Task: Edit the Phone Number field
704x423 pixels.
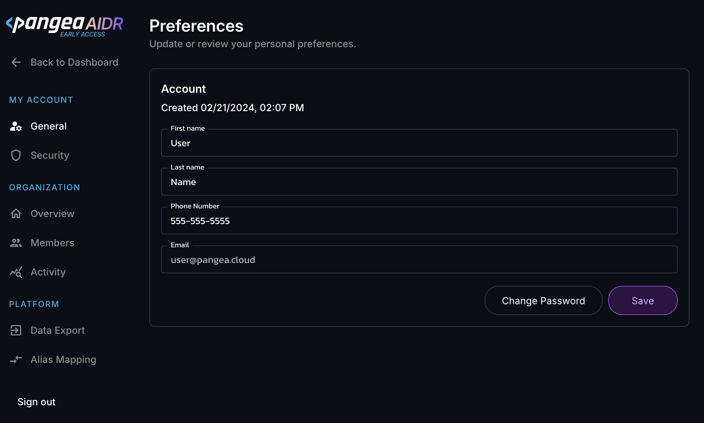Action: (x=419, y=221)
